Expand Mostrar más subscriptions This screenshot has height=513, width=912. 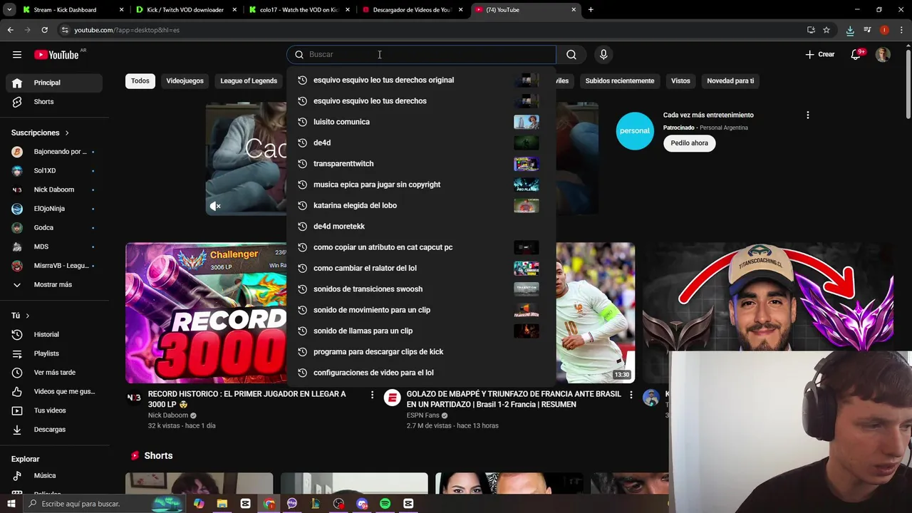[53, 285]
